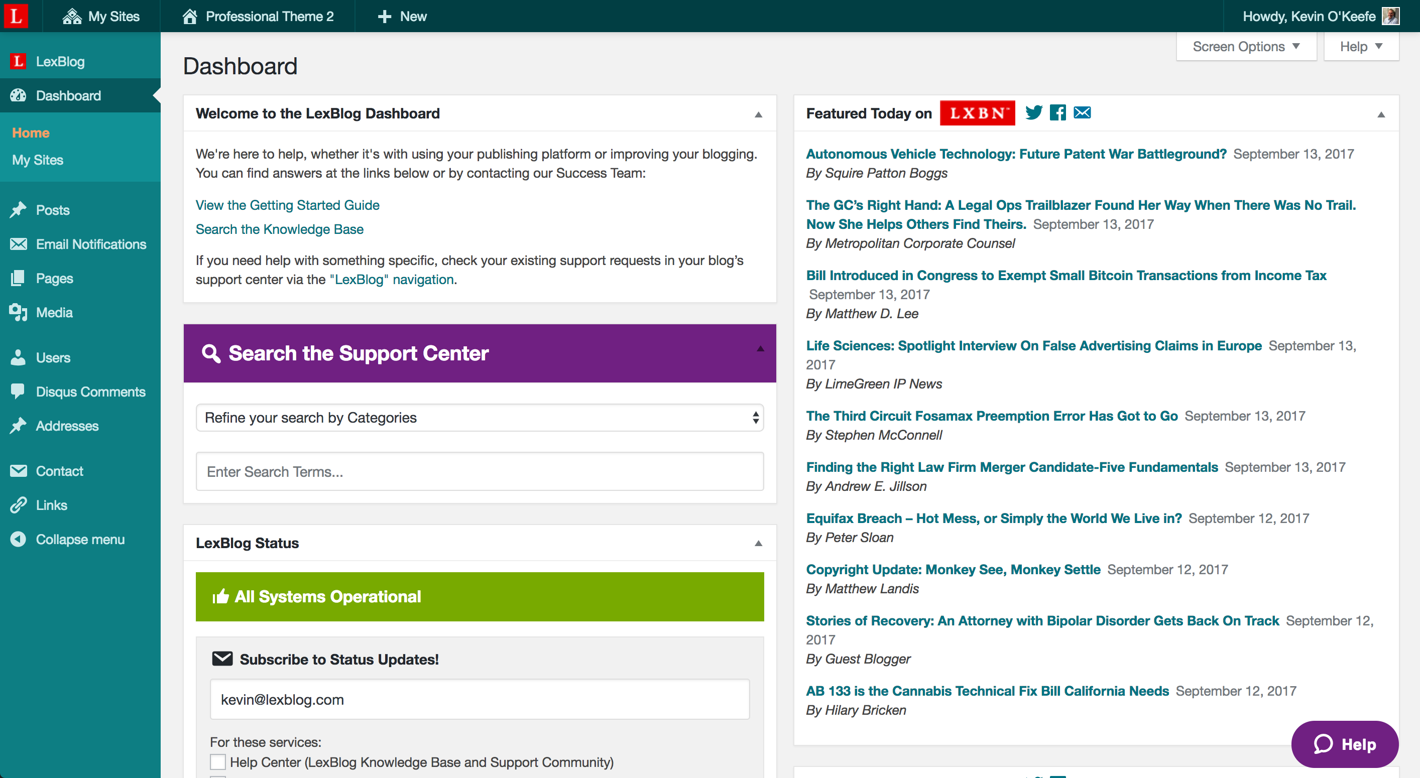The image size is (1420, 778).
Task: Expand the Screen Options panel
Action: coord(1246,46)
